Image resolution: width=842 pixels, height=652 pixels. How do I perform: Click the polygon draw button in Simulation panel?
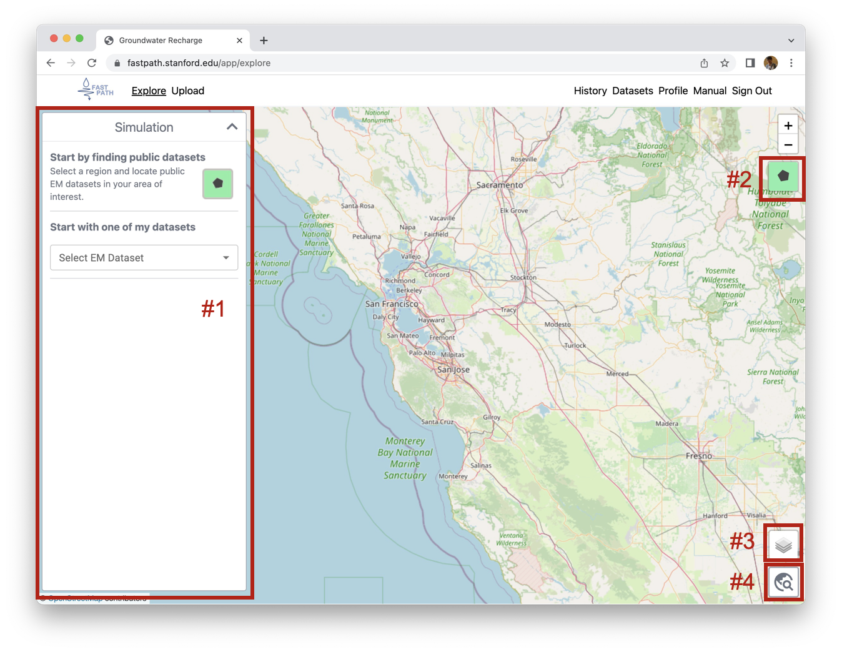coord(217,184)
